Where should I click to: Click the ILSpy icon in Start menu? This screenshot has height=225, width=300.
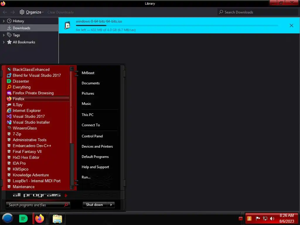pyautogui.click(x=9, y=105)
